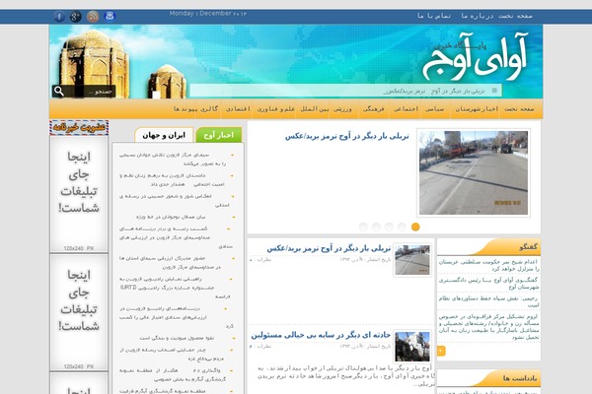Open the blue email newsletter icon

pos(110,16)
